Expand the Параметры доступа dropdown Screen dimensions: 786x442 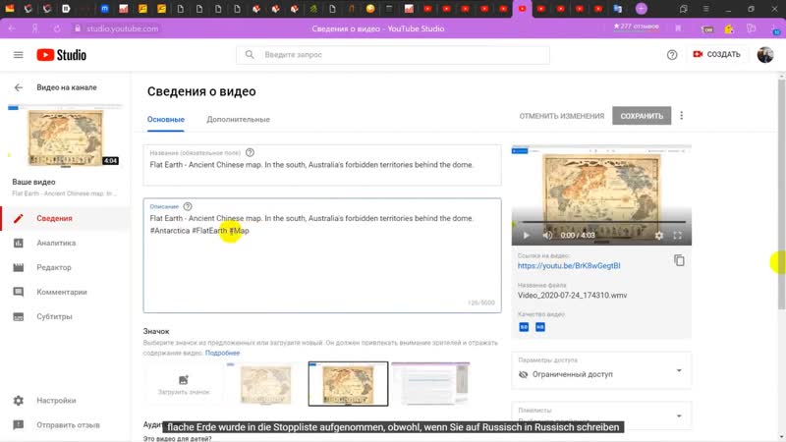coord(679,370)
